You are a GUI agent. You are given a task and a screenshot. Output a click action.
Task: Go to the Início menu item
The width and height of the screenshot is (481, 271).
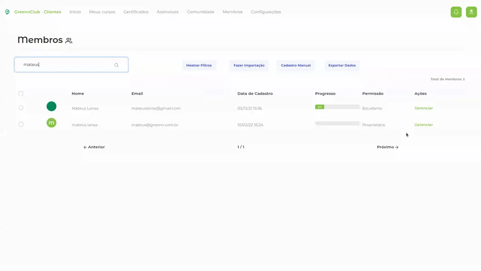75,12
